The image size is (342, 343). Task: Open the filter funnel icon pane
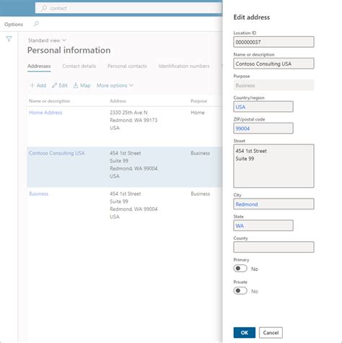coord(9,39)
